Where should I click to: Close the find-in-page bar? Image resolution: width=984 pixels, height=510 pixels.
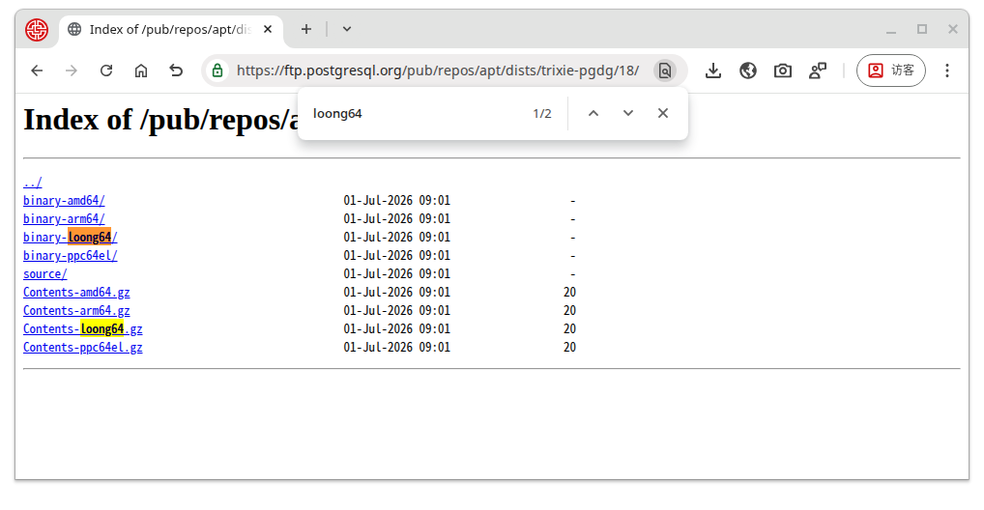pyautogui.click(x=663, y=114)
